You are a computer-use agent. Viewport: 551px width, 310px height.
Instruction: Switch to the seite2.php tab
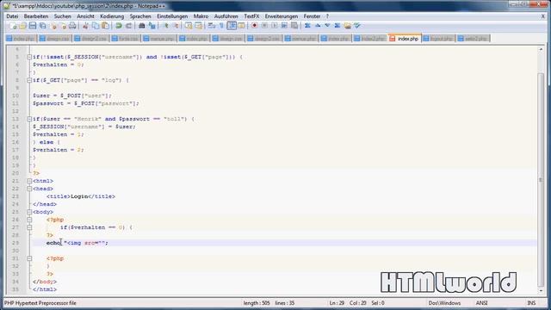473,38
